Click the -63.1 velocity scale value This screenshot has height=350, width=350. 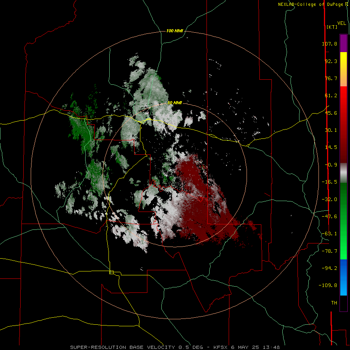(329, 234)
